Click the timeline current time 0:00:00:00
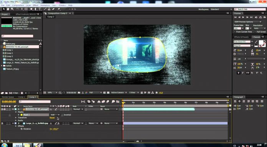The height and width of the screenshot is (147, 267). coord(9,102)
